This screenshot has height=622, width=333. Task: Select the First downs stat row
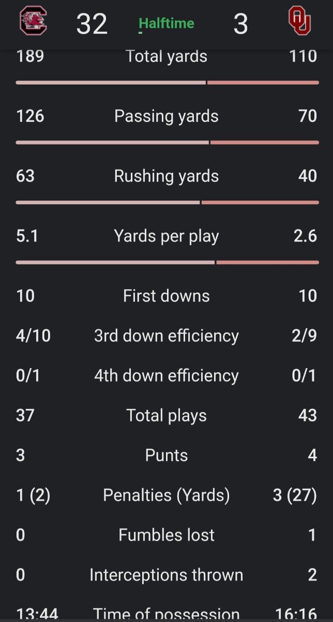166,296
